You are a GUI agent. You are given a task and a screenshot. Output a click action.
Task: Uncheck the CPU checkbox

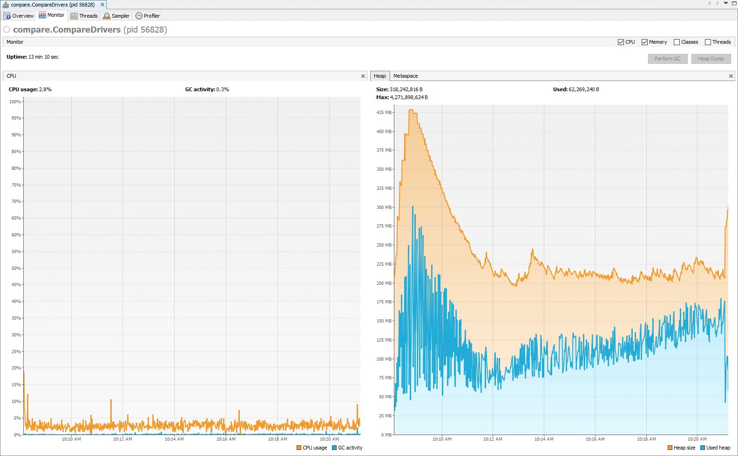(621, 42)
